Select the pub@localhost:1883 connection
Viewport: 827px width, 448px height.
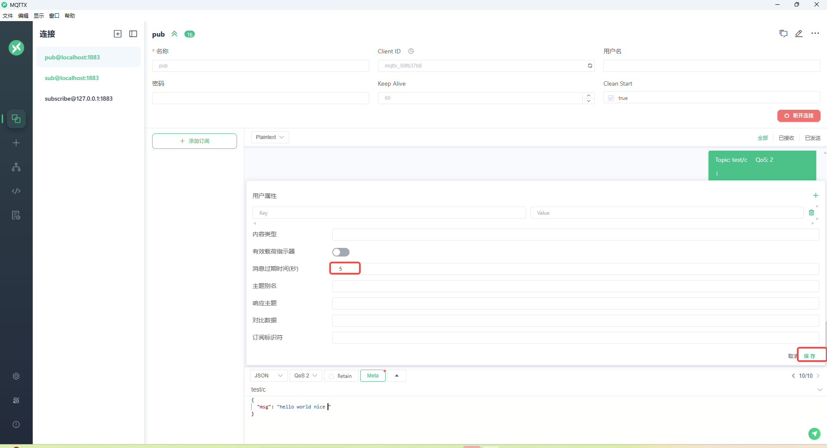tap(88, 57)
